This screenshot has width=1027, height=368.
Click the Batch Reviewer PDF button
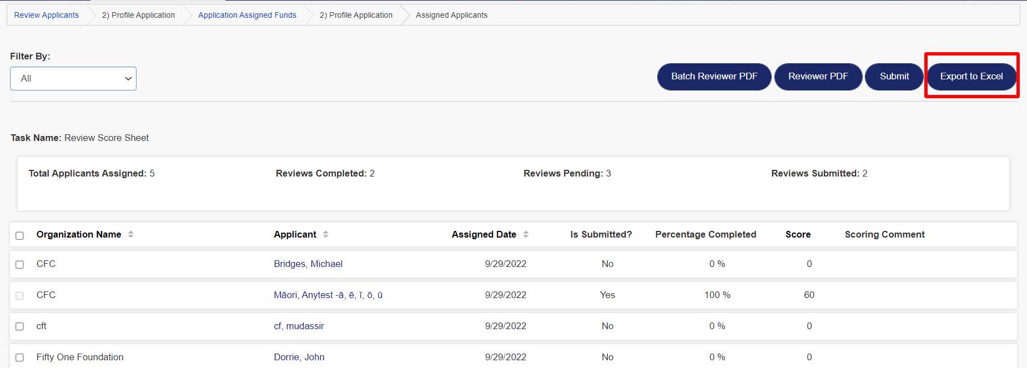714,77
